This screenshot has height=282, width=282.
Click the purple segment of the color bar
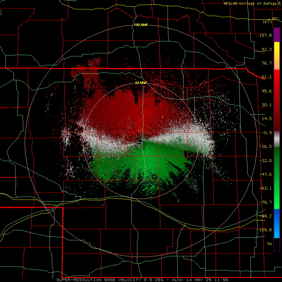277,35
